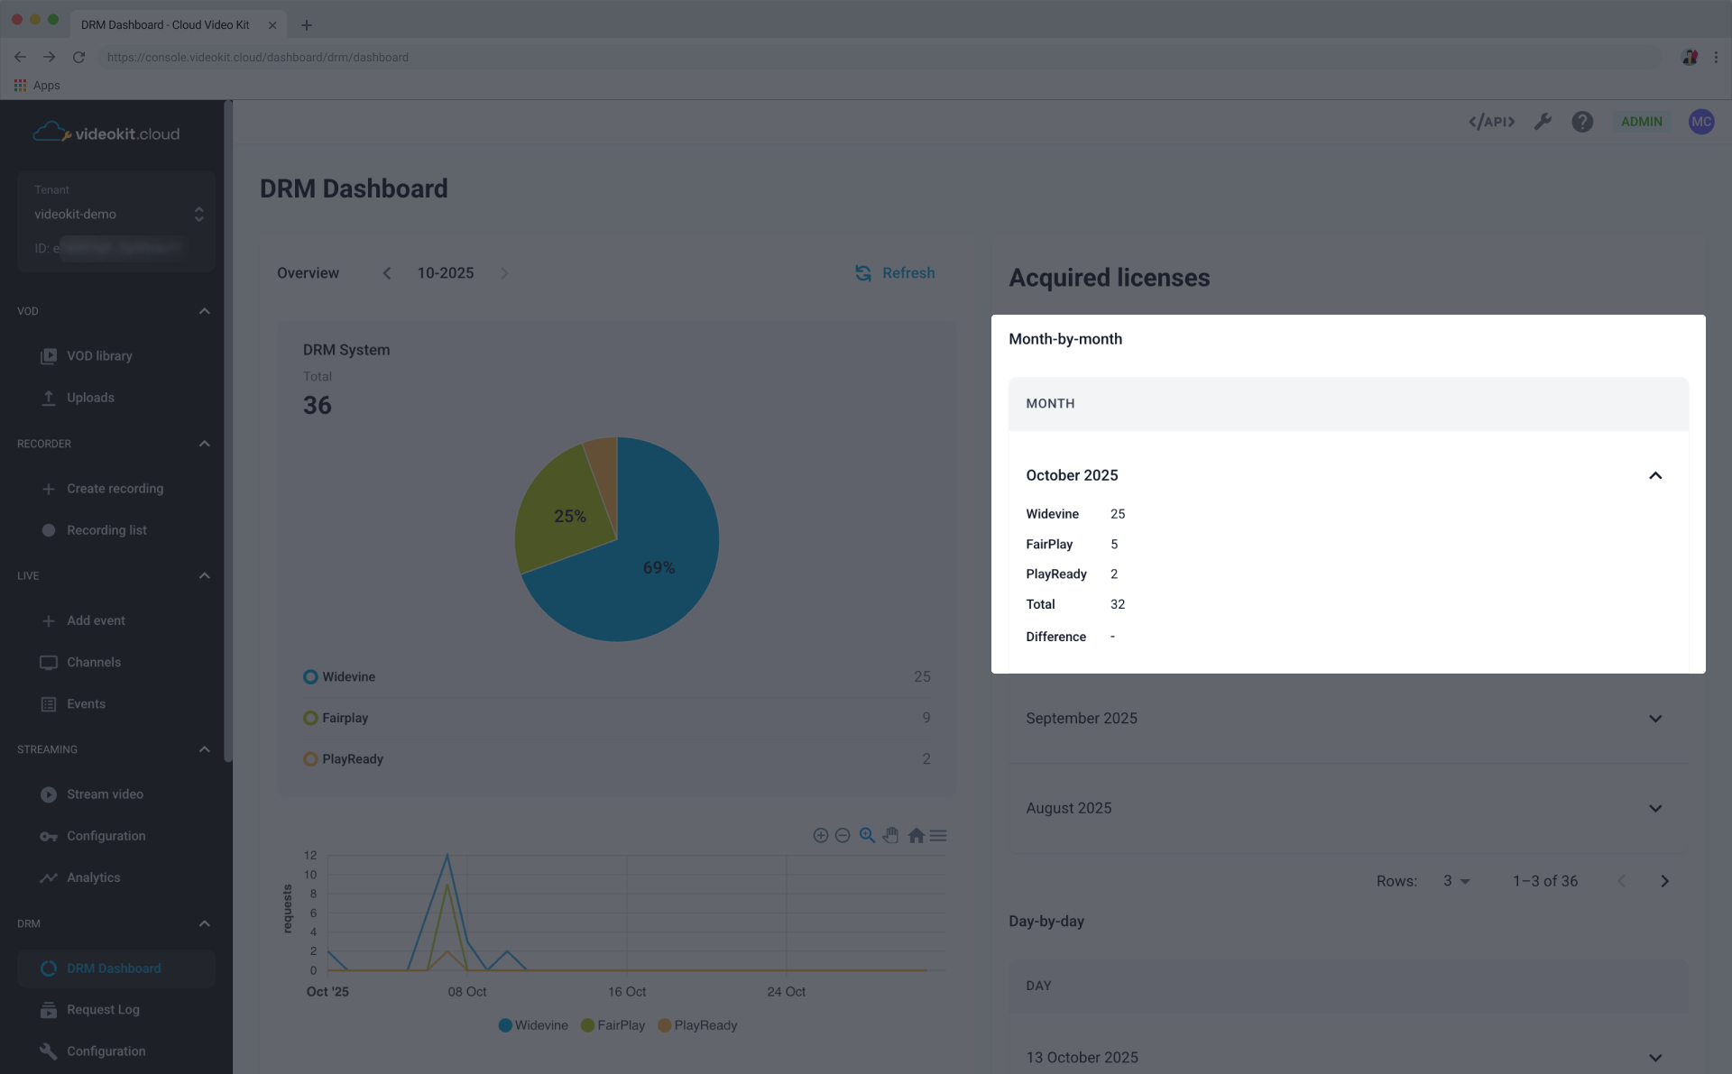Click the MC profile avatar
This screenshot has width=1732, height=1074.
[x=1701, y=122]
